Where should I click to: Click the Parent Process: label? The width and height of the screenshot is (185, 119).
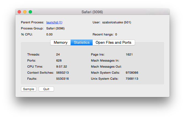[33, 22]
